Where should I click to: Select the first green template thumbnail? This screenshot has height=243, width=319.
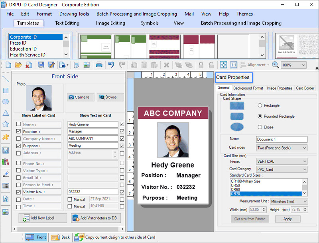(x=96, y=46)
